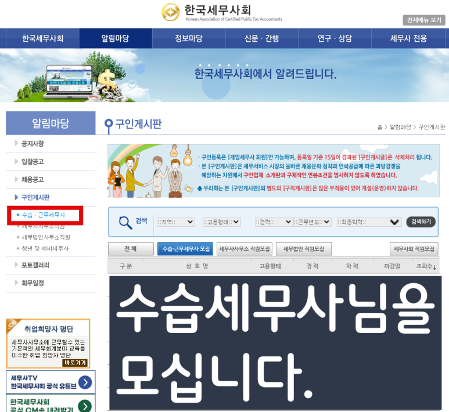The image size is (449, 412).
Task: Click the magnifier search icon
Action: coord(125,223)
